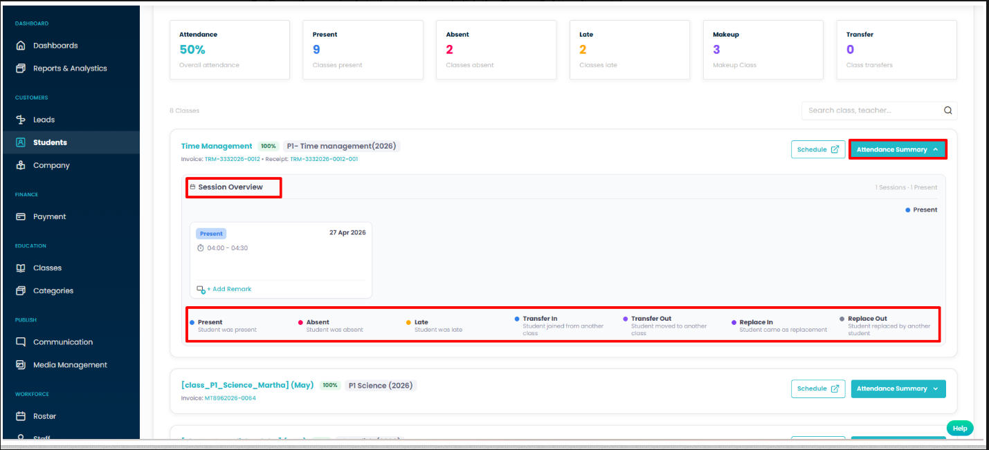Click the Classes book icon
Image resolution: width=989 pixels, height=450 pixels.
click(21, 268)
